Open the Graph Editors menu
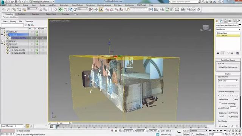The height and width of the screenshot is (136, 242). coord(77,5)
